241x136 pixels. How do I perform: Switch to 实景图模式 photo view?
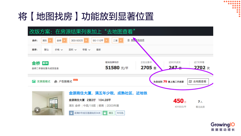41,81
